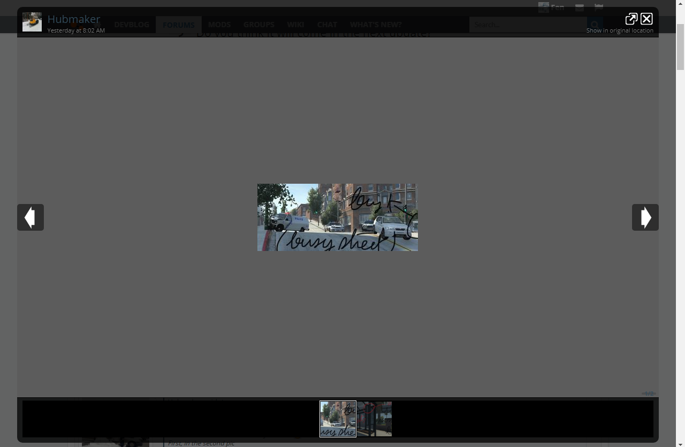Open the CHAT navigation tab
The image size is (685, 447).
click(x=327, y=25)
